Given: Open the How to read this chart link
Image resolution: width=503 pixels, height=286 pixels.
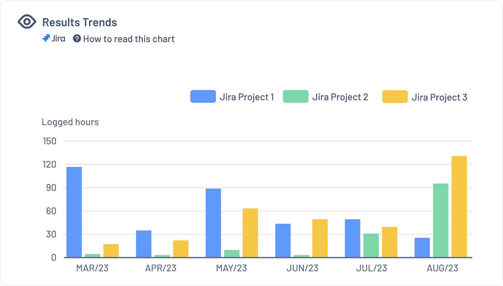Looking at the screenshot, I should (129, 39).
